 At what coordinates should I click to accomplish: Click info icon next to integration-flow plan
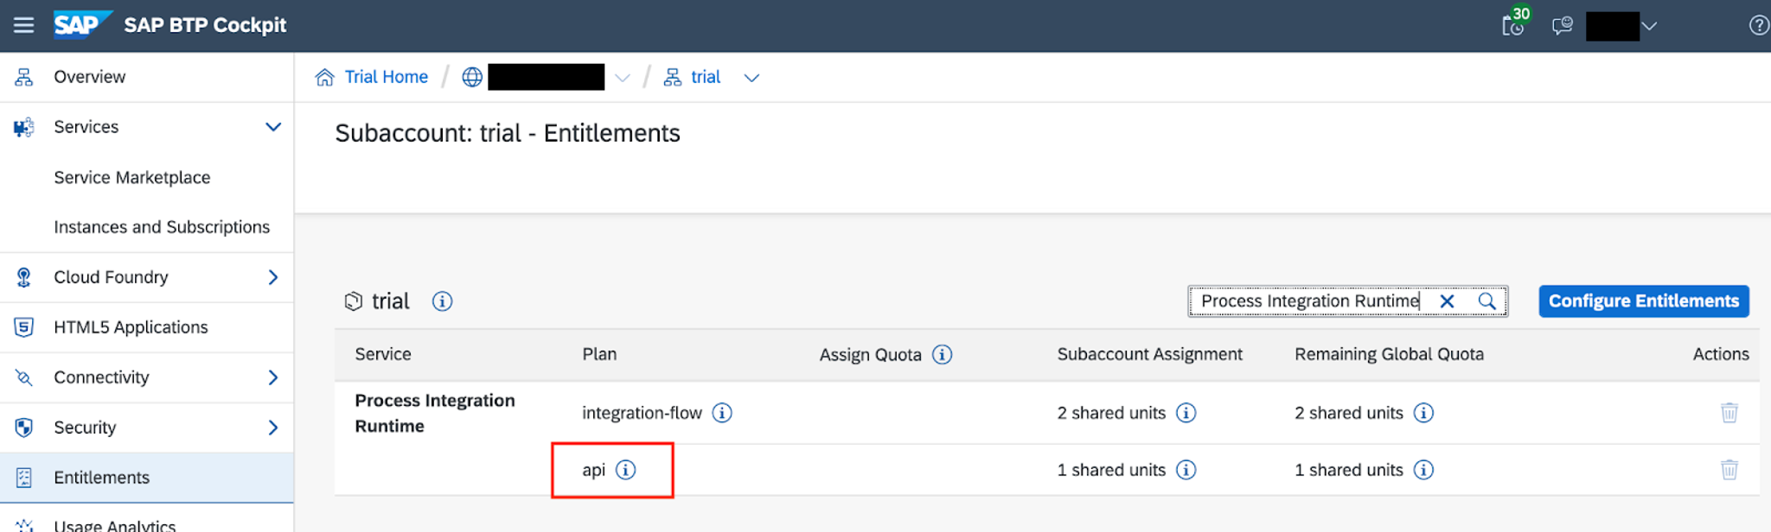(x=722, y=413)
